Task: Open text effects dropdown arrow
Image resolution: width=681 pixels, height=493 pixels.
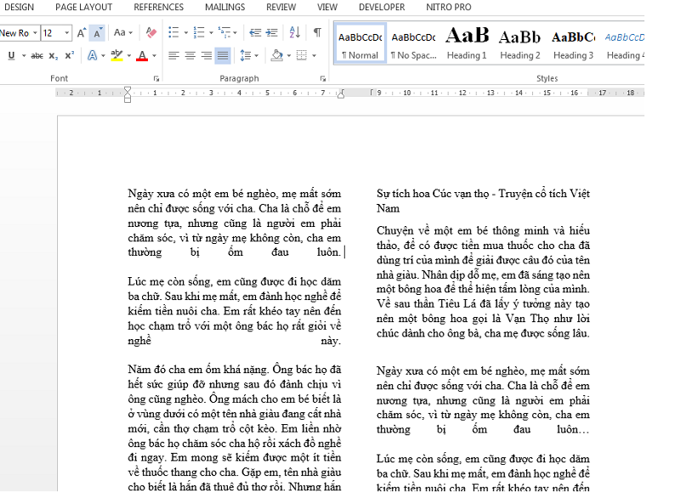Action: (103, 55)
